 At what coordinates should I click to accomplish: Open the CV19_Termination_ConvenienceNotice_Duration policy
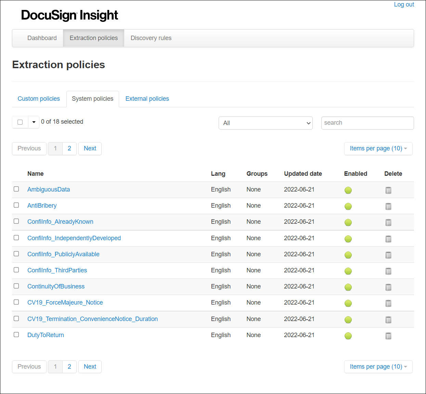[x=92, y=319]
